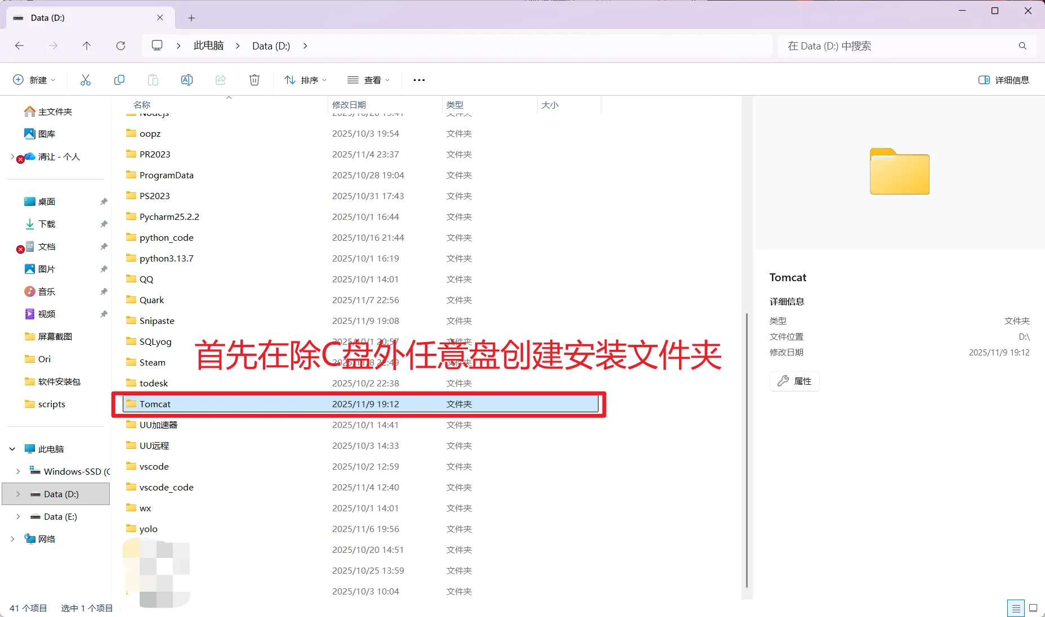This screenshot has width=1045, height=617.
Task: Click the PC monitor icon in address bar
Action: (157, 46)
